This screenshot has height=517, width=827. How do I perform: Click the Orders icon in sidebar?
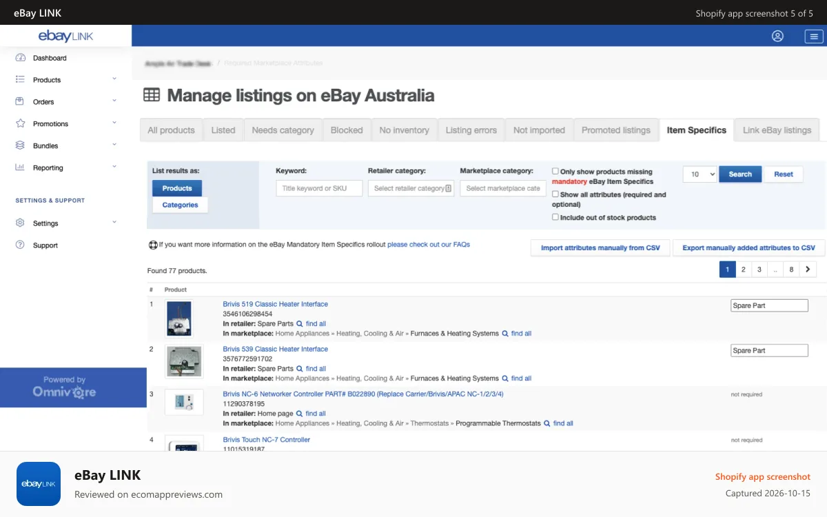click(20, 102)
